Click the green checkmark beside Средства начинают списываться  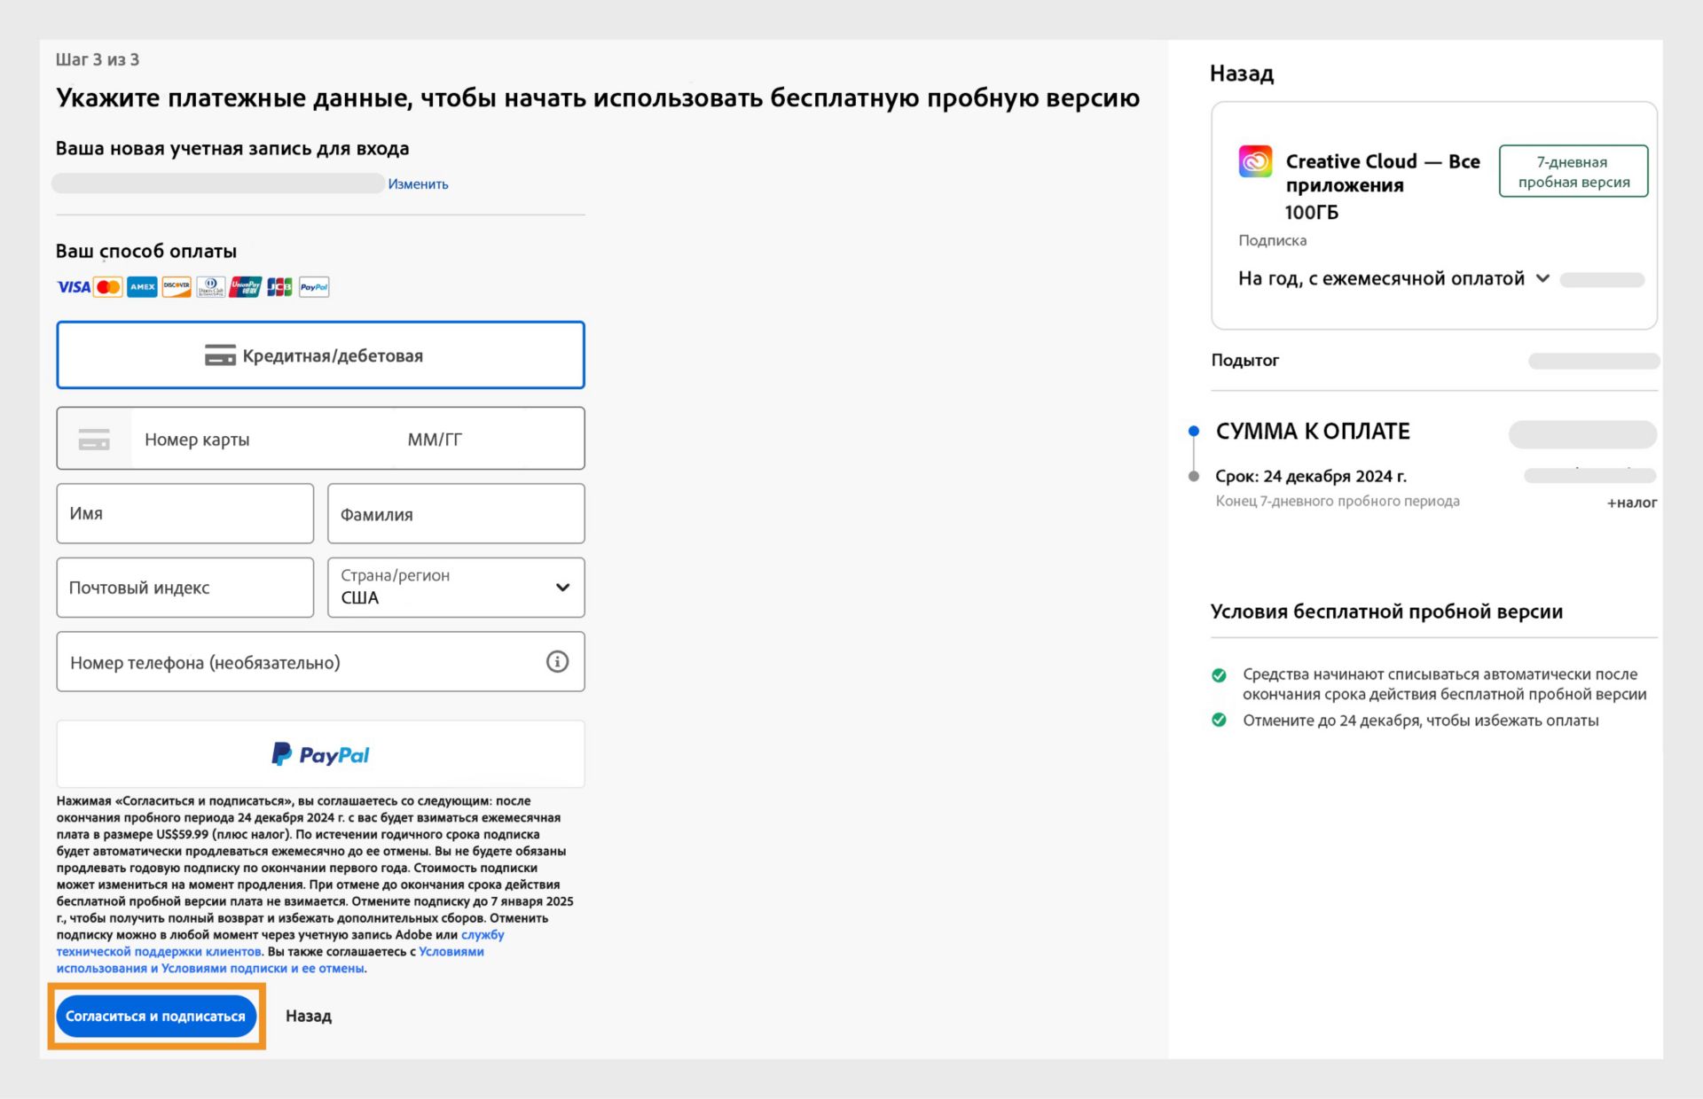click(1220, 675)
